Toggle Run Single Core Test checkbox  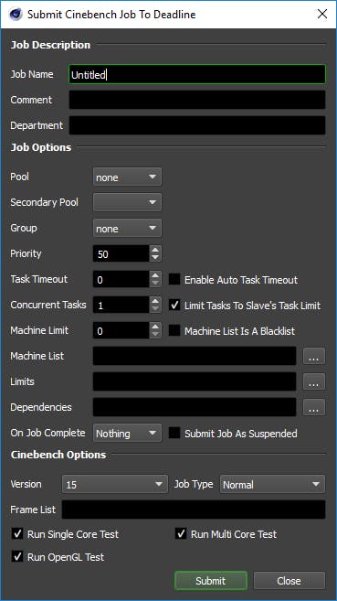click(x=17, y=533)
